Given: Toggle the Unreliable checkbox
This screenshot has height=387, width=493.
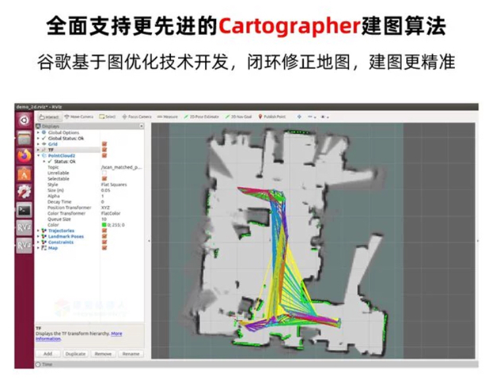Looking at the screenshot, I should click(104, 173).
